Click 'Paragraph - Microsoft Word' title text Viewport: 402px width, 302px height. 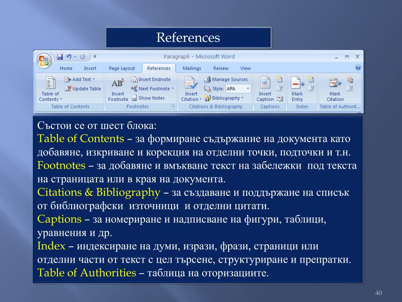pyautogui.click(x=199, y=57)
